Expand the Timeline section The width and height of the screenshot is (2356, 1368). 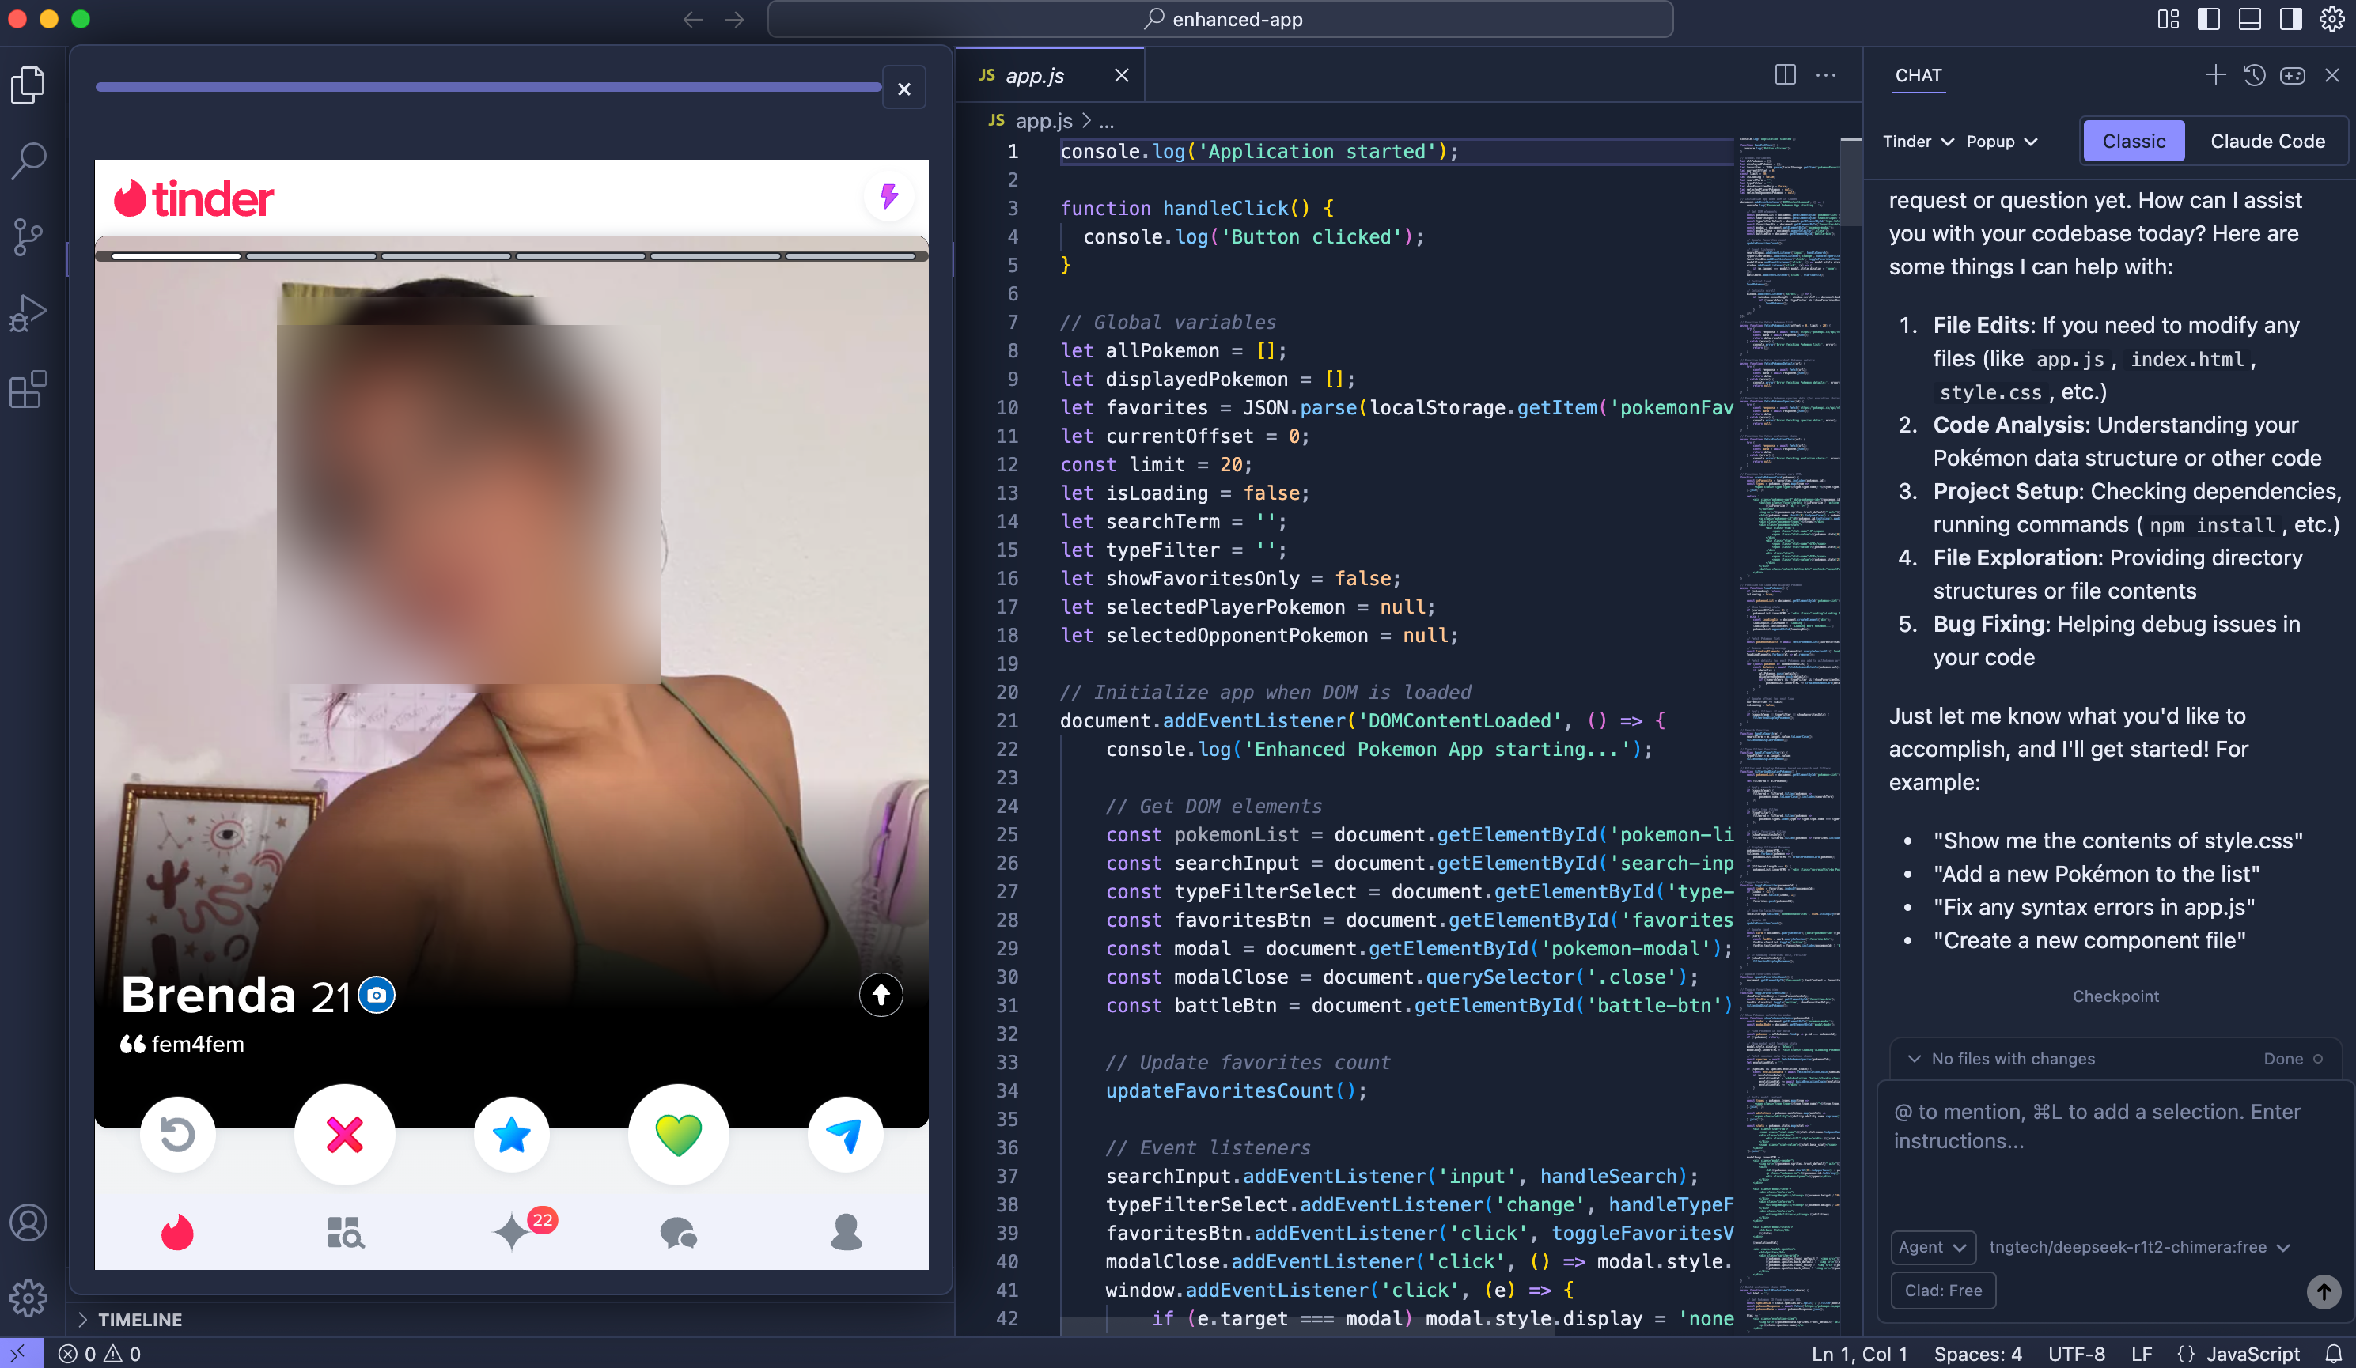point(139,1320)
